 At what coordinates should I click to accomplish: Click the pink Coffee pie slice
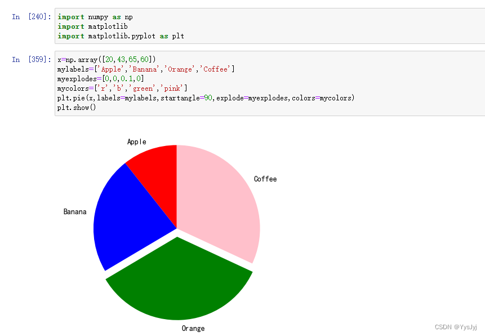(220, 205)
